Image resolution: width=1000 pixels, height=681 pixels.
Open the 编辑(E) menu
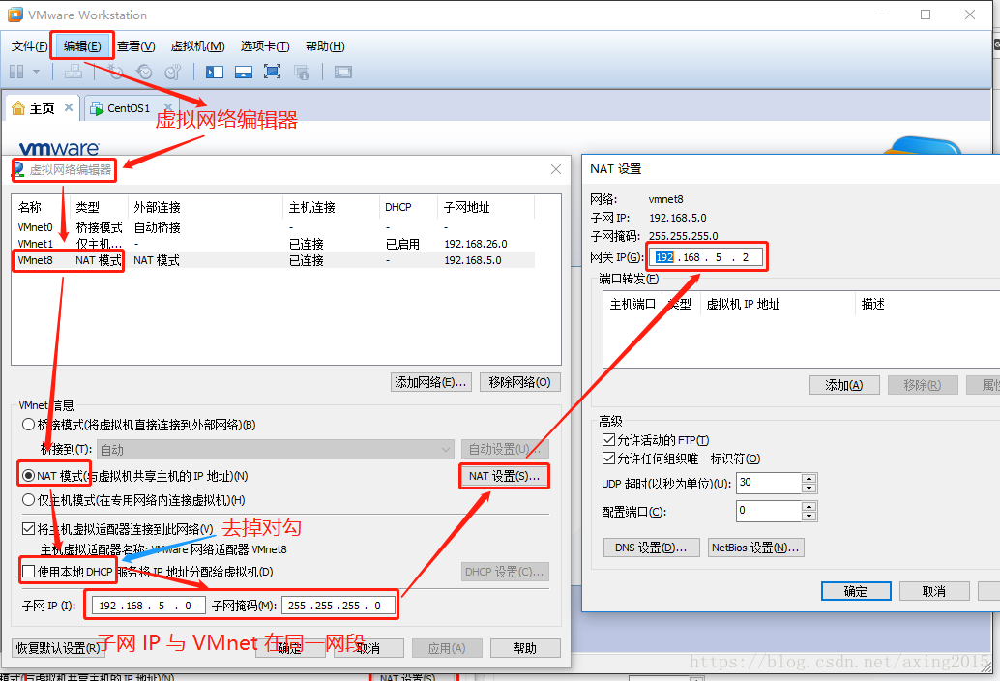[82, 45]
